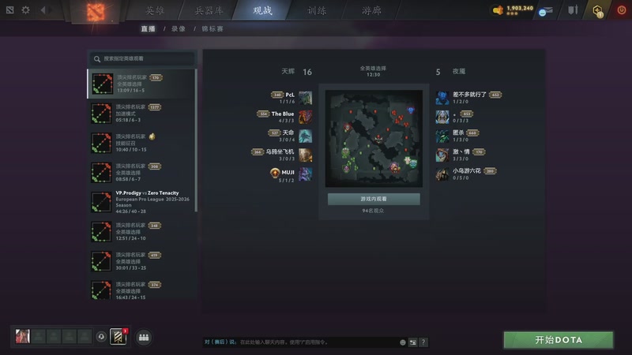Open the armory shield and sword icon
The width and height of the screenshot is (632, 355).
(573, 10)
